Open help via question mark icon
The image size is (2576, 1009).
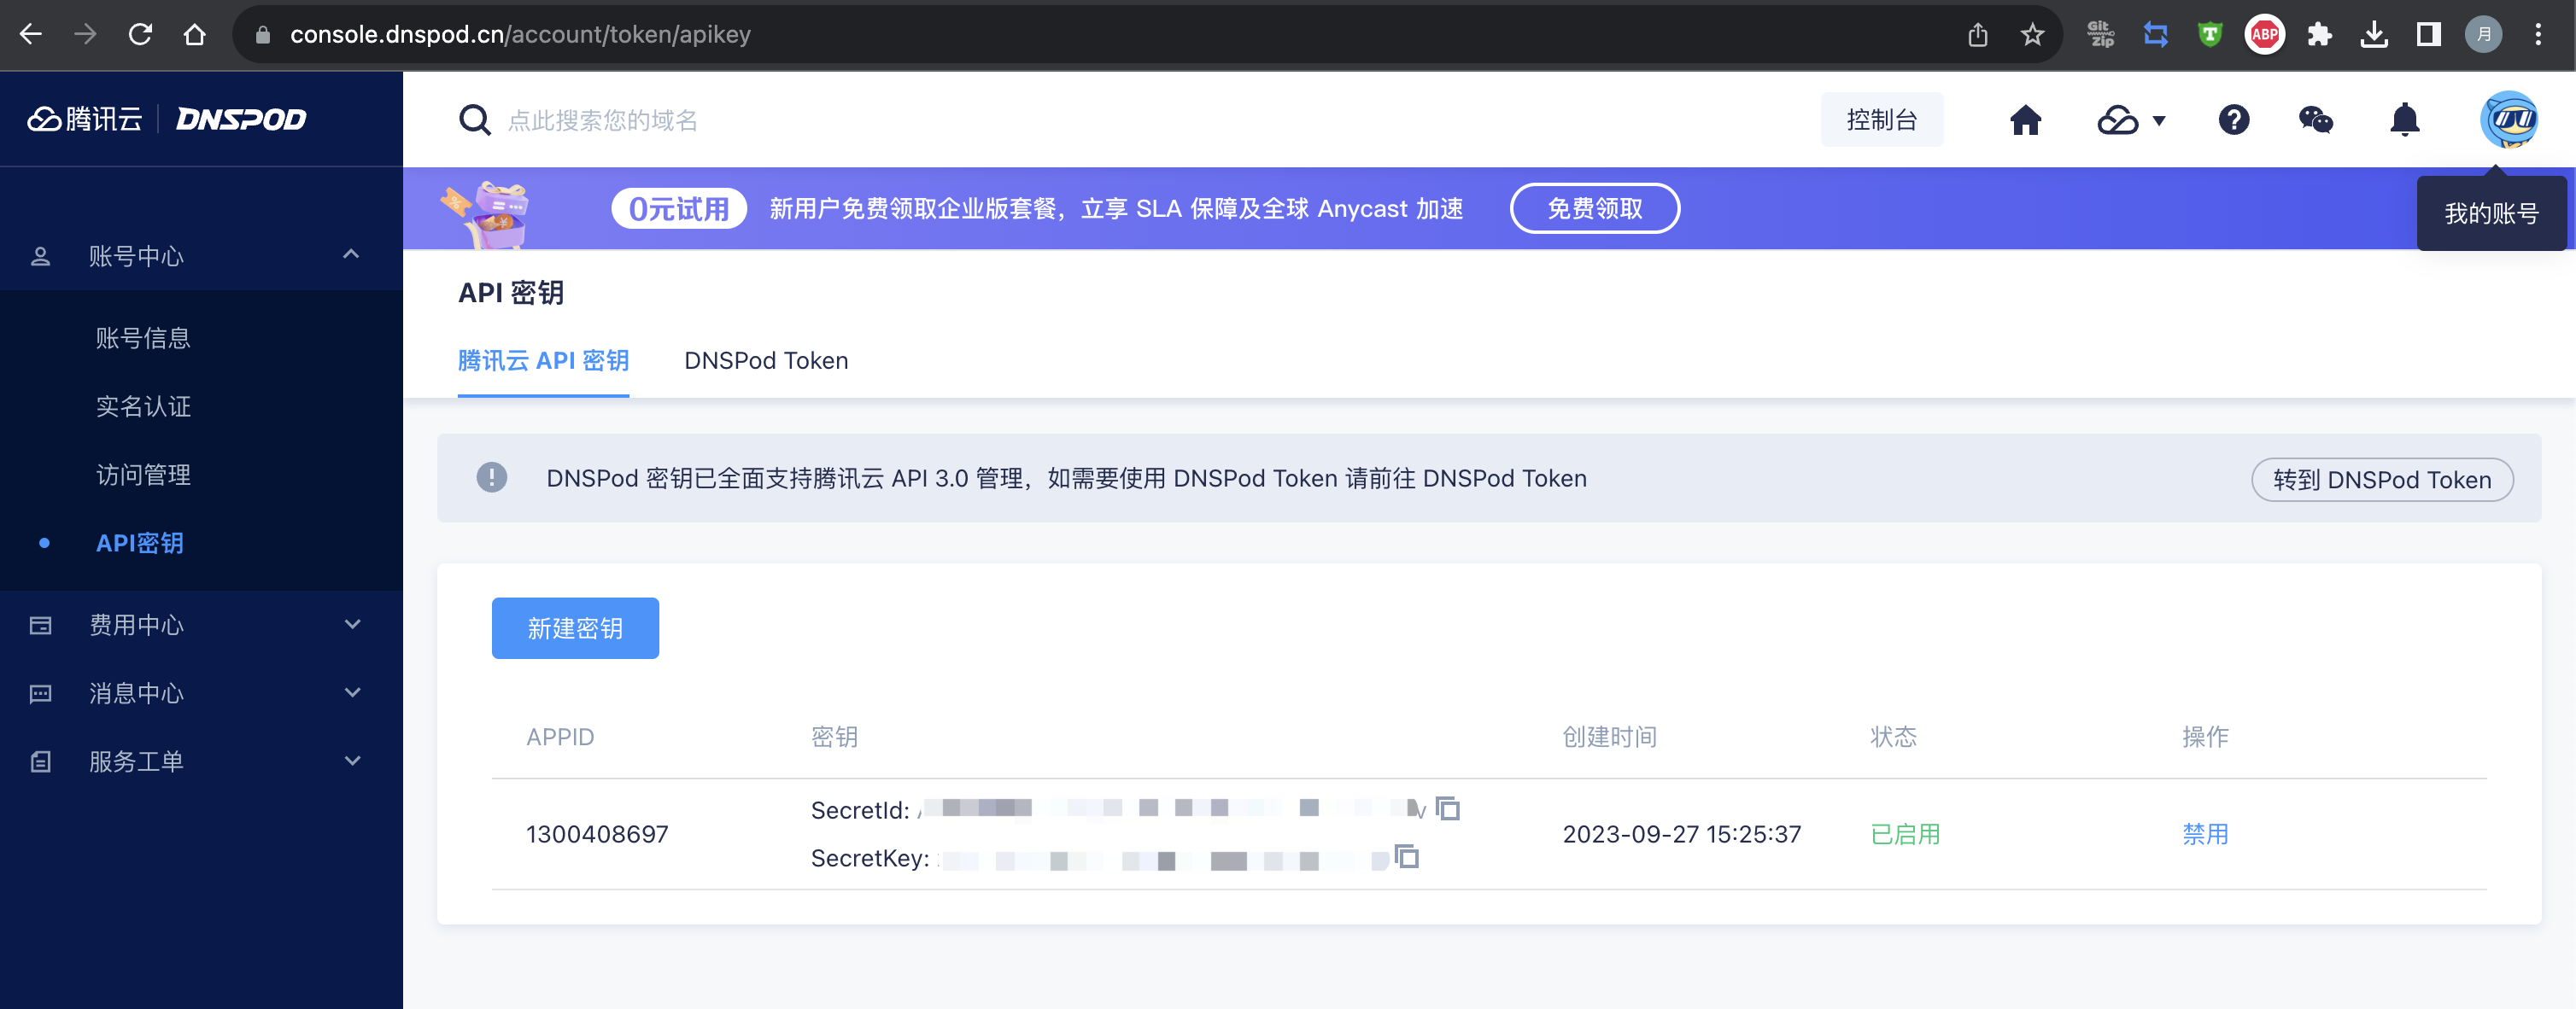[2234, 120]
